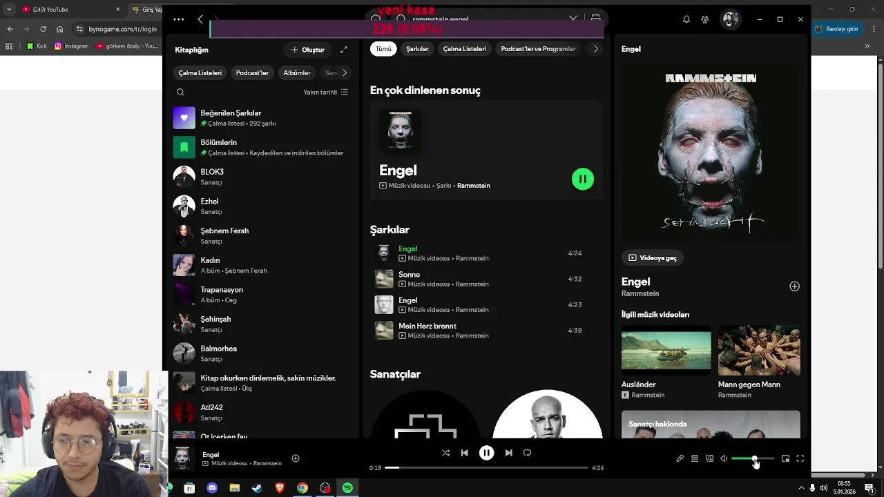The image size is (884, 497).
Task: Go back with Spotify's back arrow
Action: coord(200,19)
